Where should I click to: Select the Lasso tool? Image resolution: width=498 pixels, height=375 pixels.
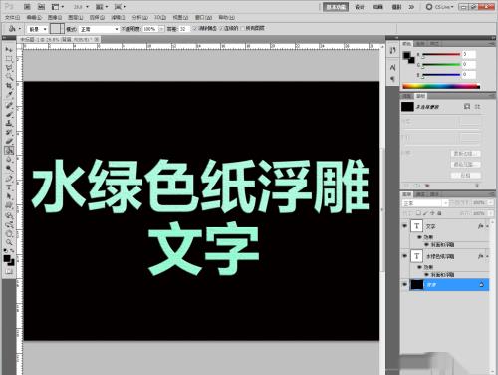click(x=9, y=68)
